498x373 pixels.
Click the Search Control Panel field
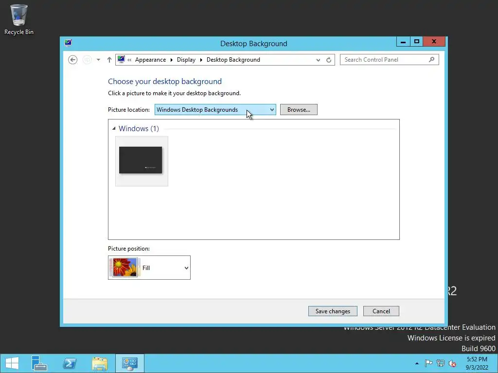point(390,60)
